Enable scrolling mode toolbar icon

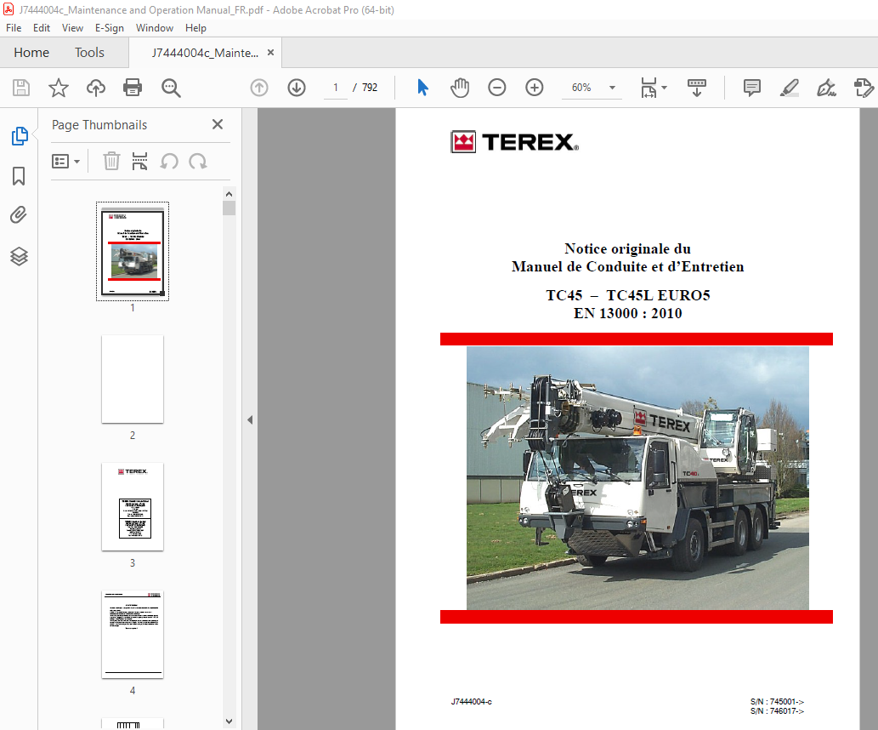click(697, 88)
